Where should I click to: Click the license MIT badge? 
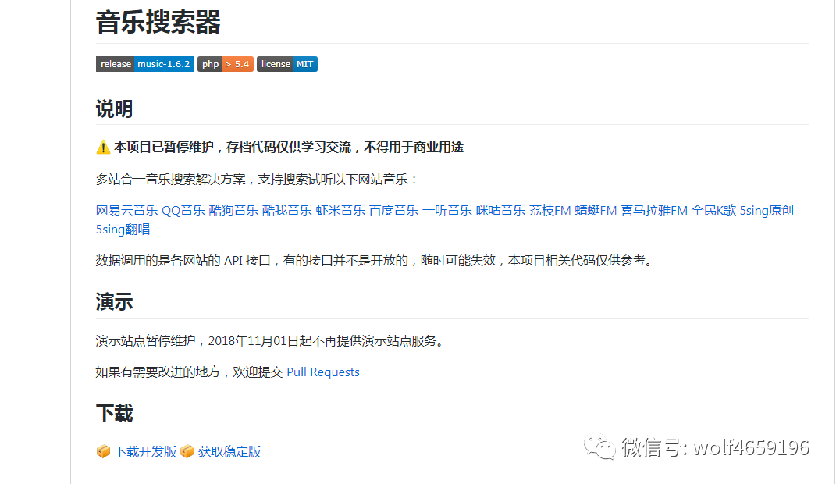pos(287,64)
